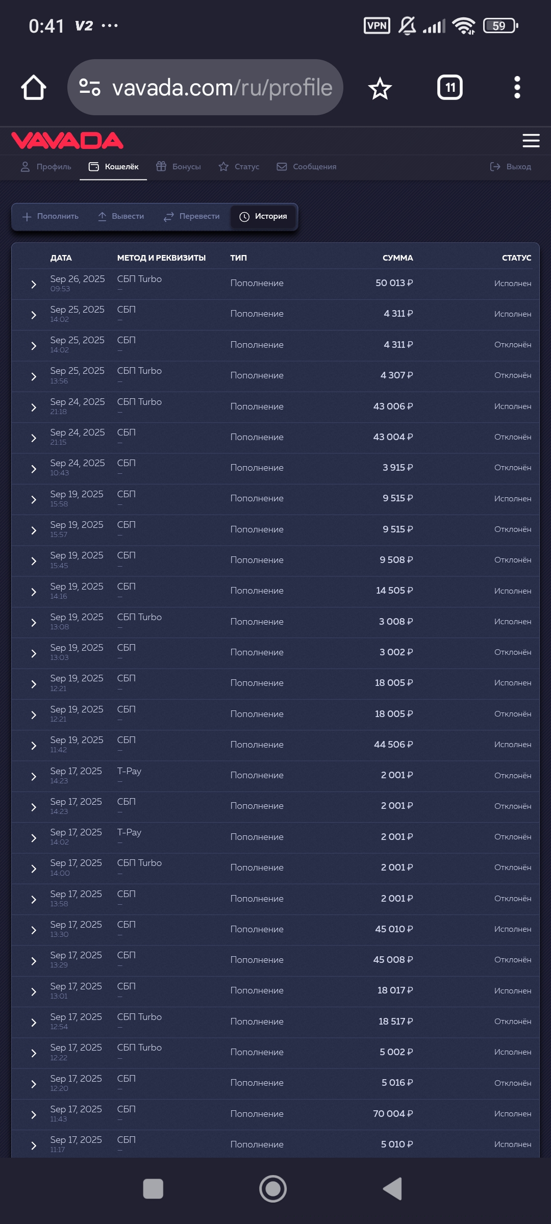Screen dimensions: 551x1224
Task: Open browser three-dot overflow menu
Action: (x=517, y=88)
